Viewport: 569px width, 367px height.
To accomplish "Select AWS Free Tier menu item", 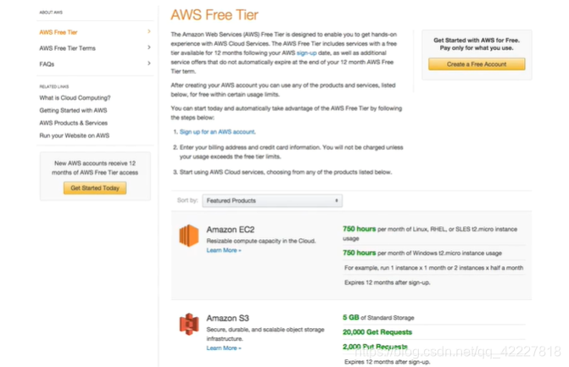I will click(x=59, y=32).
